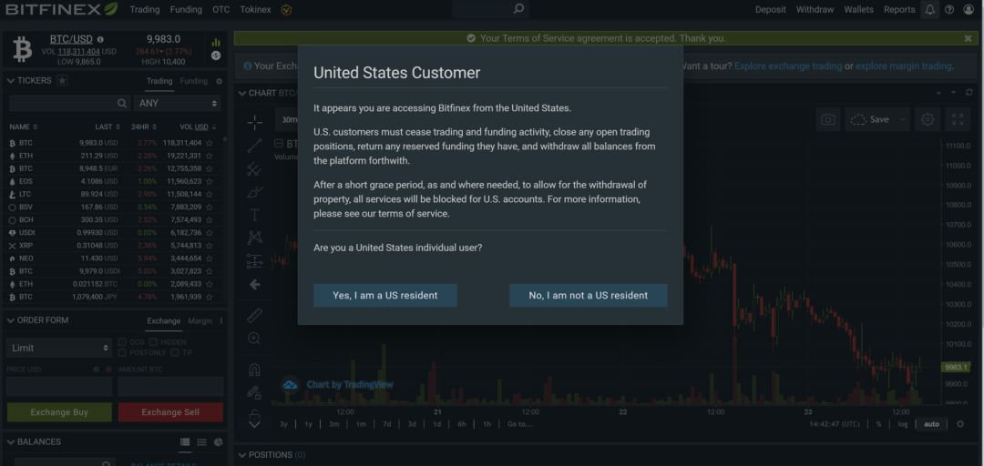
Task: Click the back arrow in chart toolbar
Action: coord(254,285)
